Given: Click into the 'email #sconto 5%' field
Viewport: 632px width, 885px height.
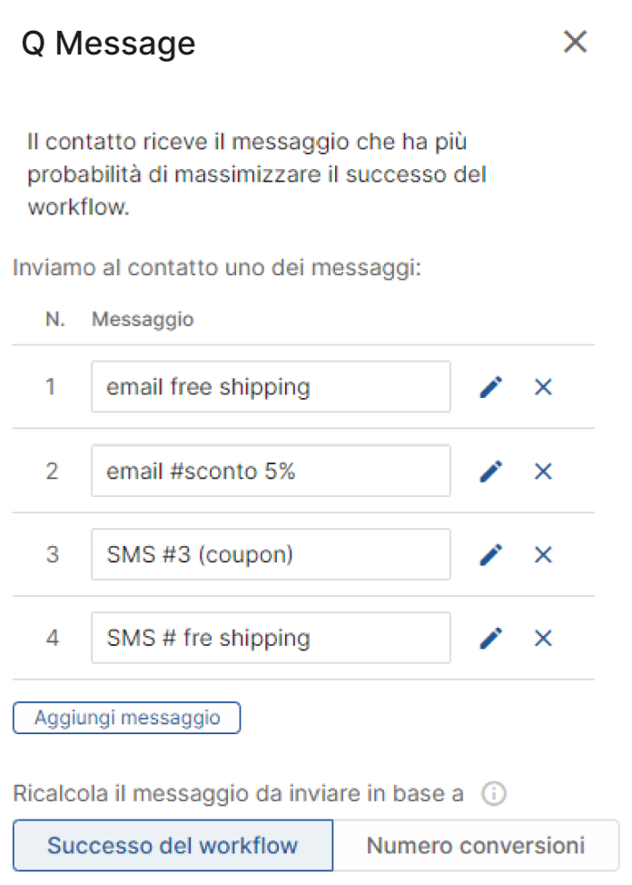Looking at the screenshot, I should (x=271, y=472).
